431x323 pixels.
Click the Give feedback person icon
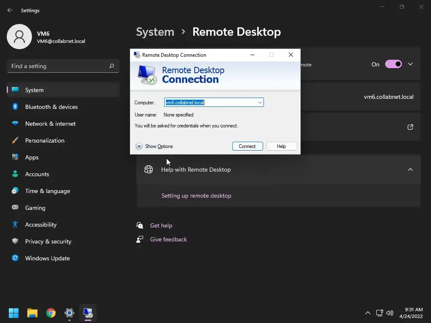point(140,239)
